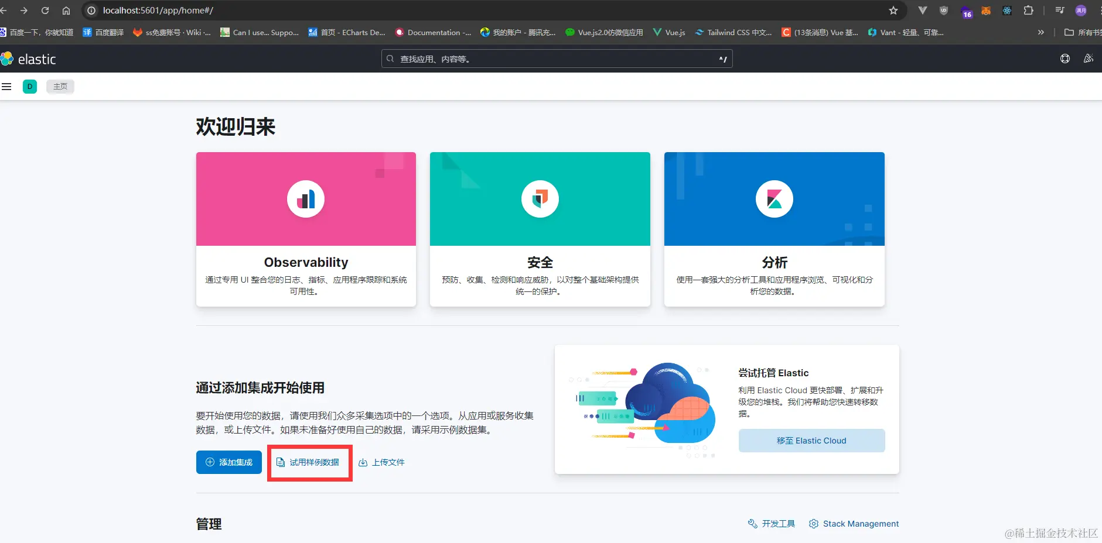Click 试用样例数据 sample data link
The width and height of the screenshot is (1102, 543).
click(x=308, y=462)
